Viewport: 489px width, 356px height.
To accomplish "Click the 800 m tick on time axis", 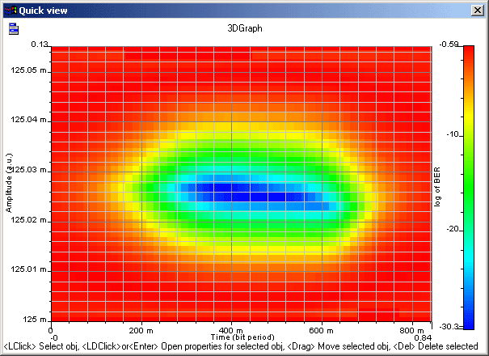I will [x=411, y=330].
